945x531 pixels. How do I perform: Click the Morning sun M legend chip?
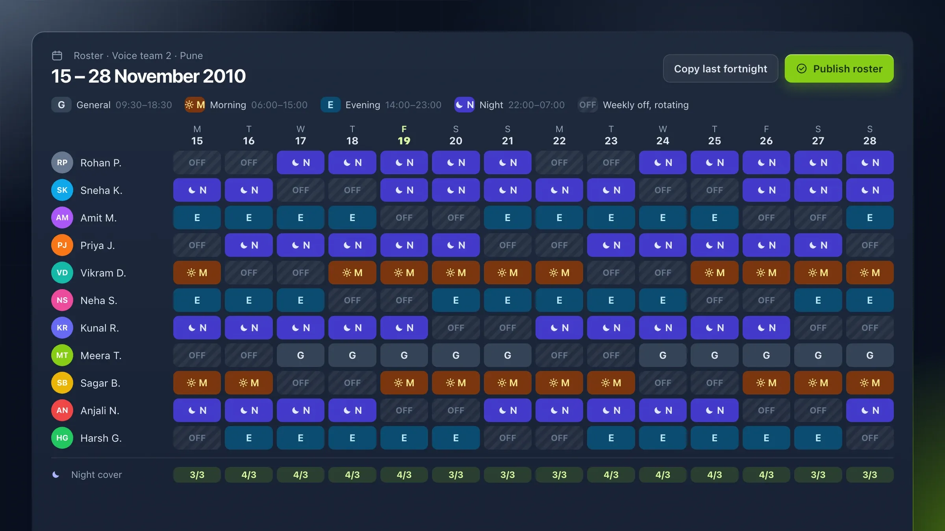pyautogui.click(x=195, y=105)
